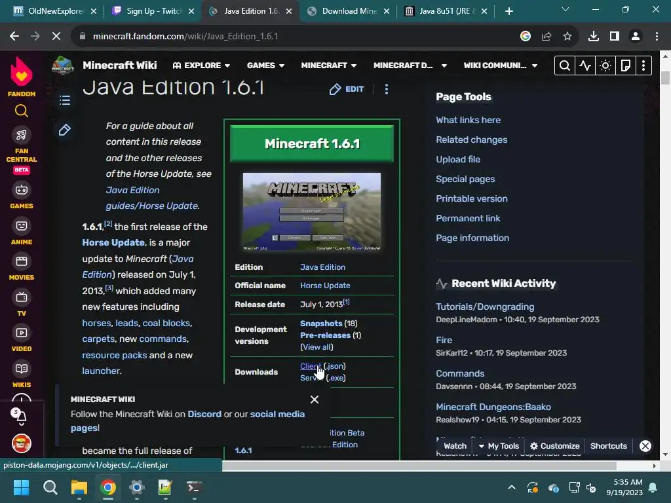Open the Horse Update infobox link
Viewport: 671px width, 503px height.
pyautogui.click(x=325, y=286)
